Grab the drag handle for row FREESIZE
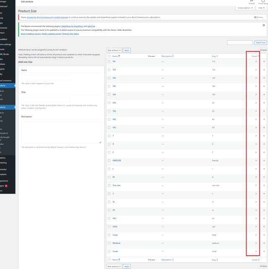The image size is (268, 269). coord(264,161)
